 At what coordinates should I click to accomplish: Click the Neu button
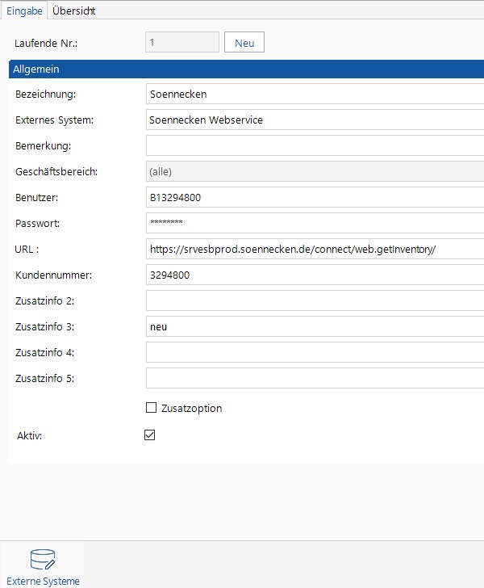coord(244,42)
